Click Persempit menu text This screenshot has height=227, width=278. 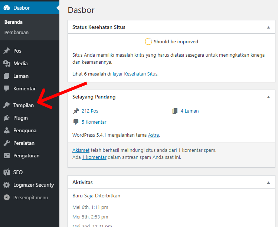tap(31, 197)
